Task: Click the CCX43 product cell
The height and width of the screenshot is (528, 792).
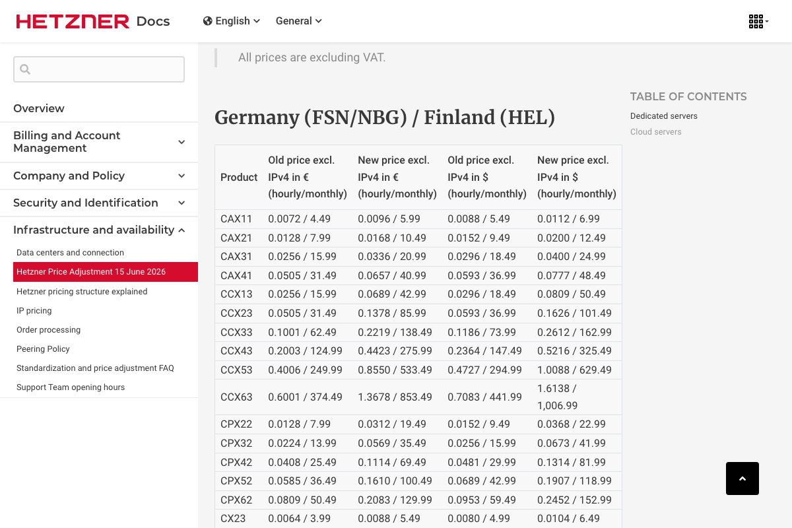Action: 239,350
